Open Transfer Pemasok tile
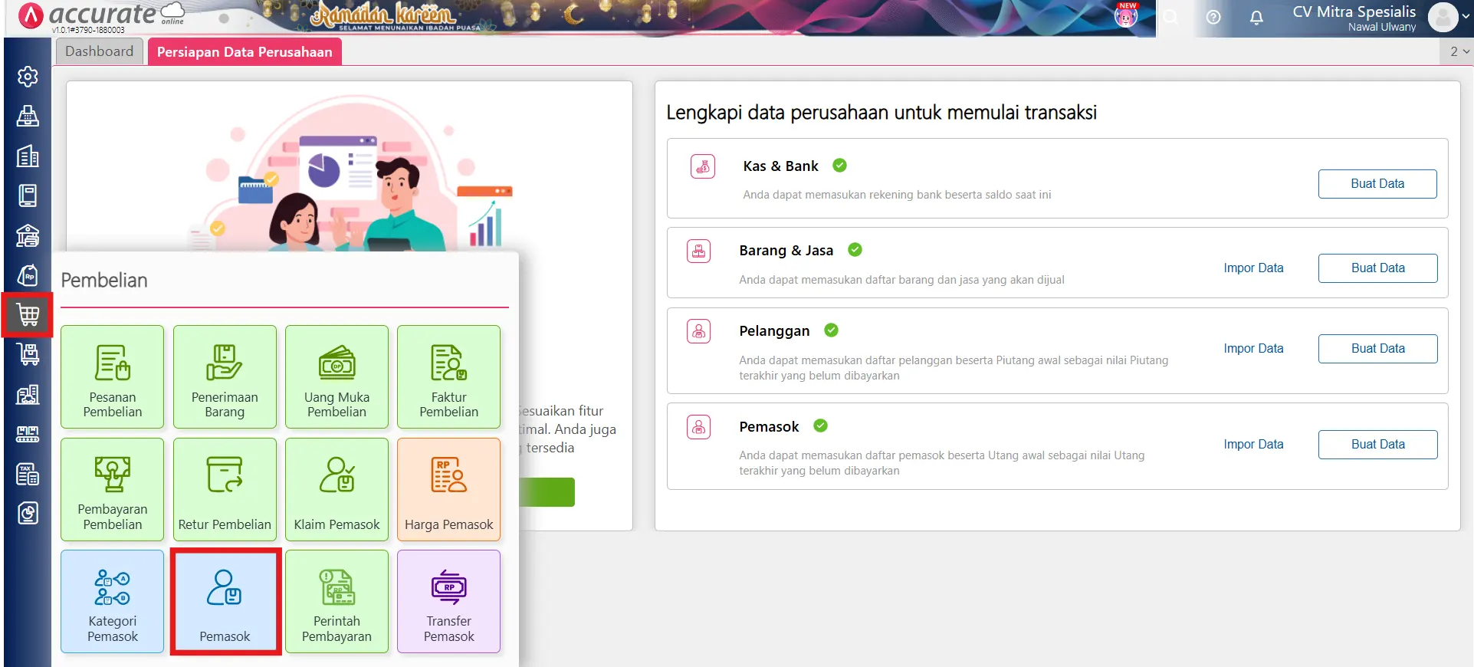The width and height of the screenshot is (1474, 667). (449, 601)
